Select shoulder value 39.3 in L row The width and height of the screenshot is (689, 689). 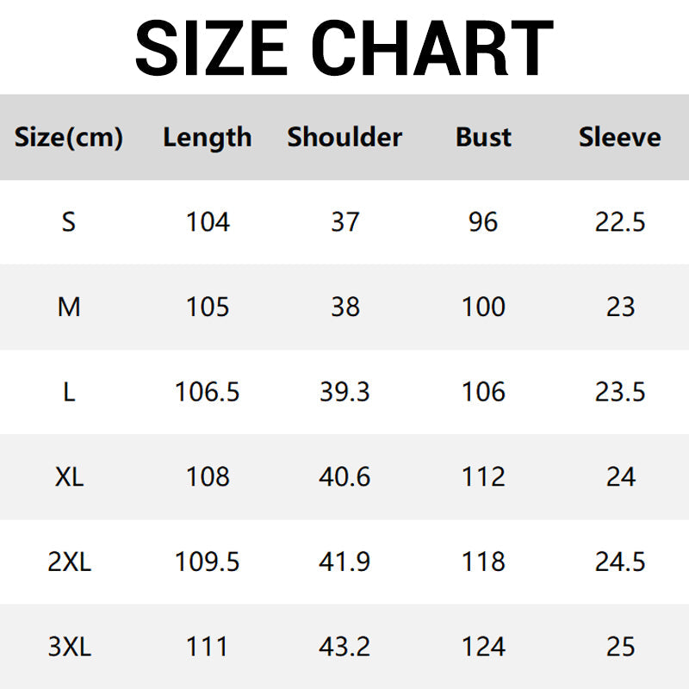point(344,392)
